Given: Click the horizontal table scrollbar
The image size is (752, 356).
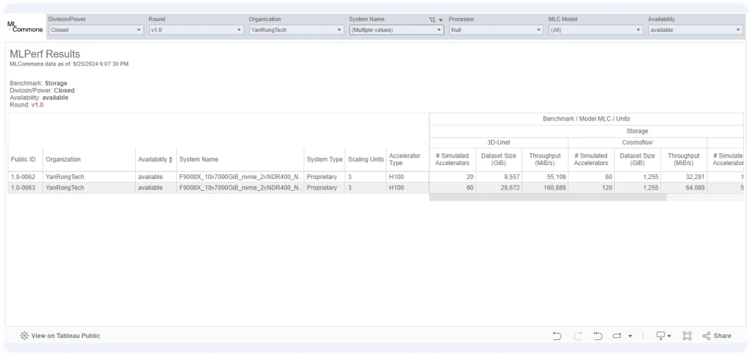Looking at the screenshot, I should (548, 197).
